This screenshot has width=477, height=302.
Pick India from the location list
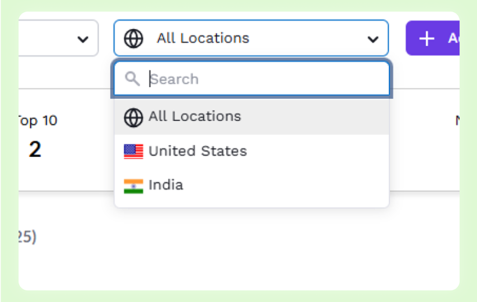point(252,185)
